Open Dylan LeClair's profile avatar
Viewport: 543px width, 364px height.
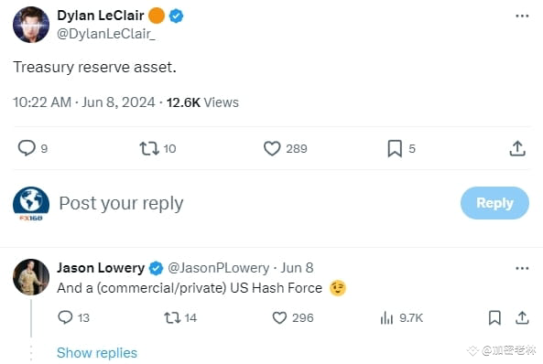(x=31, y=25)
